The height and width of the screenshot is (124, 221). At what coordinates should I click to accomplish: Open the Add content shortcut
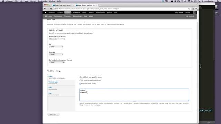[49, 16]
